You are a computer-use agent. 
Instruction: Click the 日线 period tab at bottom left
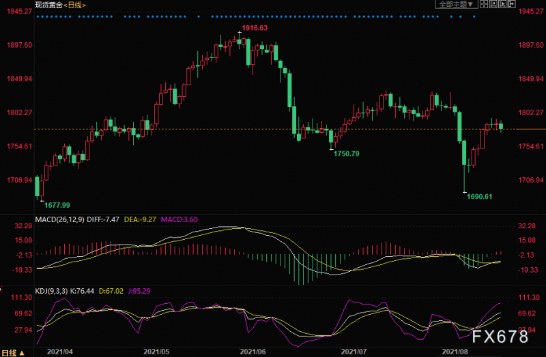[8, 352]
